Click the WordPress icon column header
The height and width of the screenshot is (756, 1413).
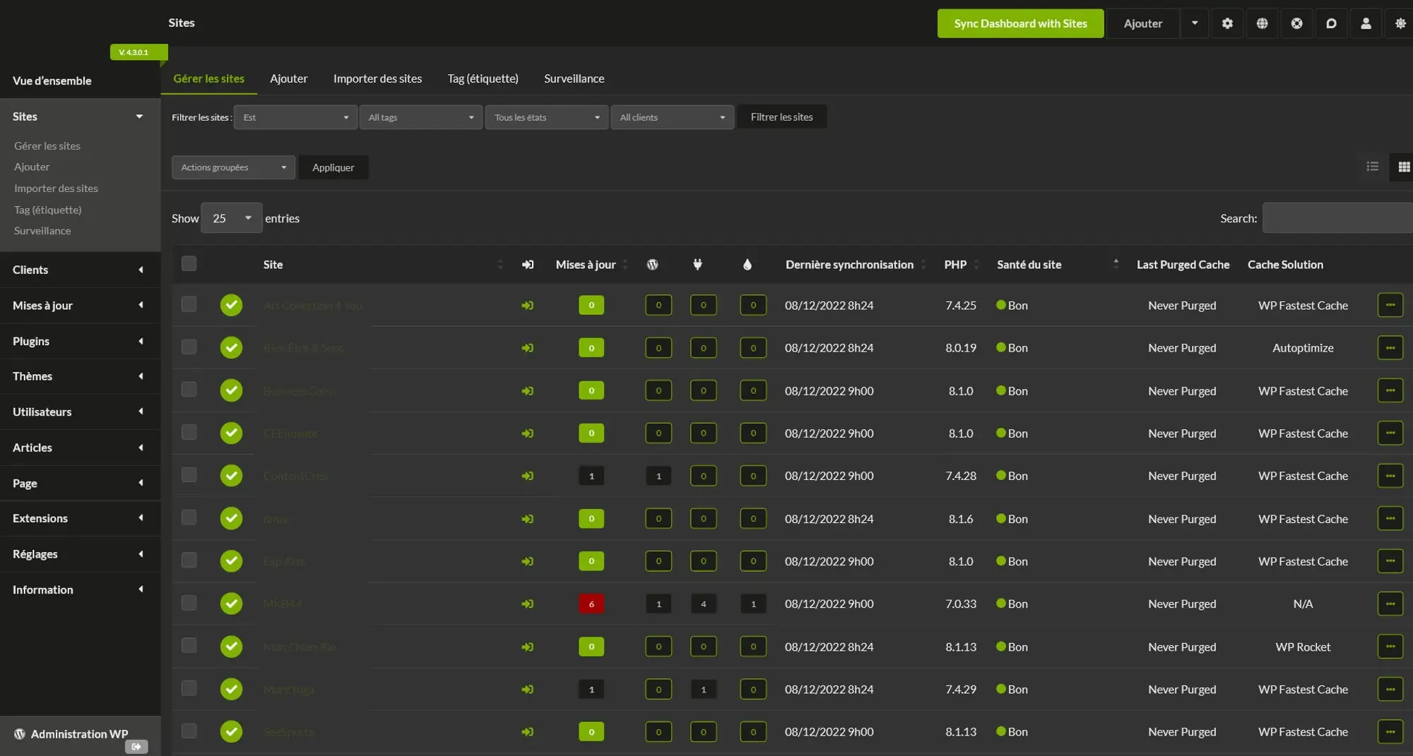(x=652, y=265)
